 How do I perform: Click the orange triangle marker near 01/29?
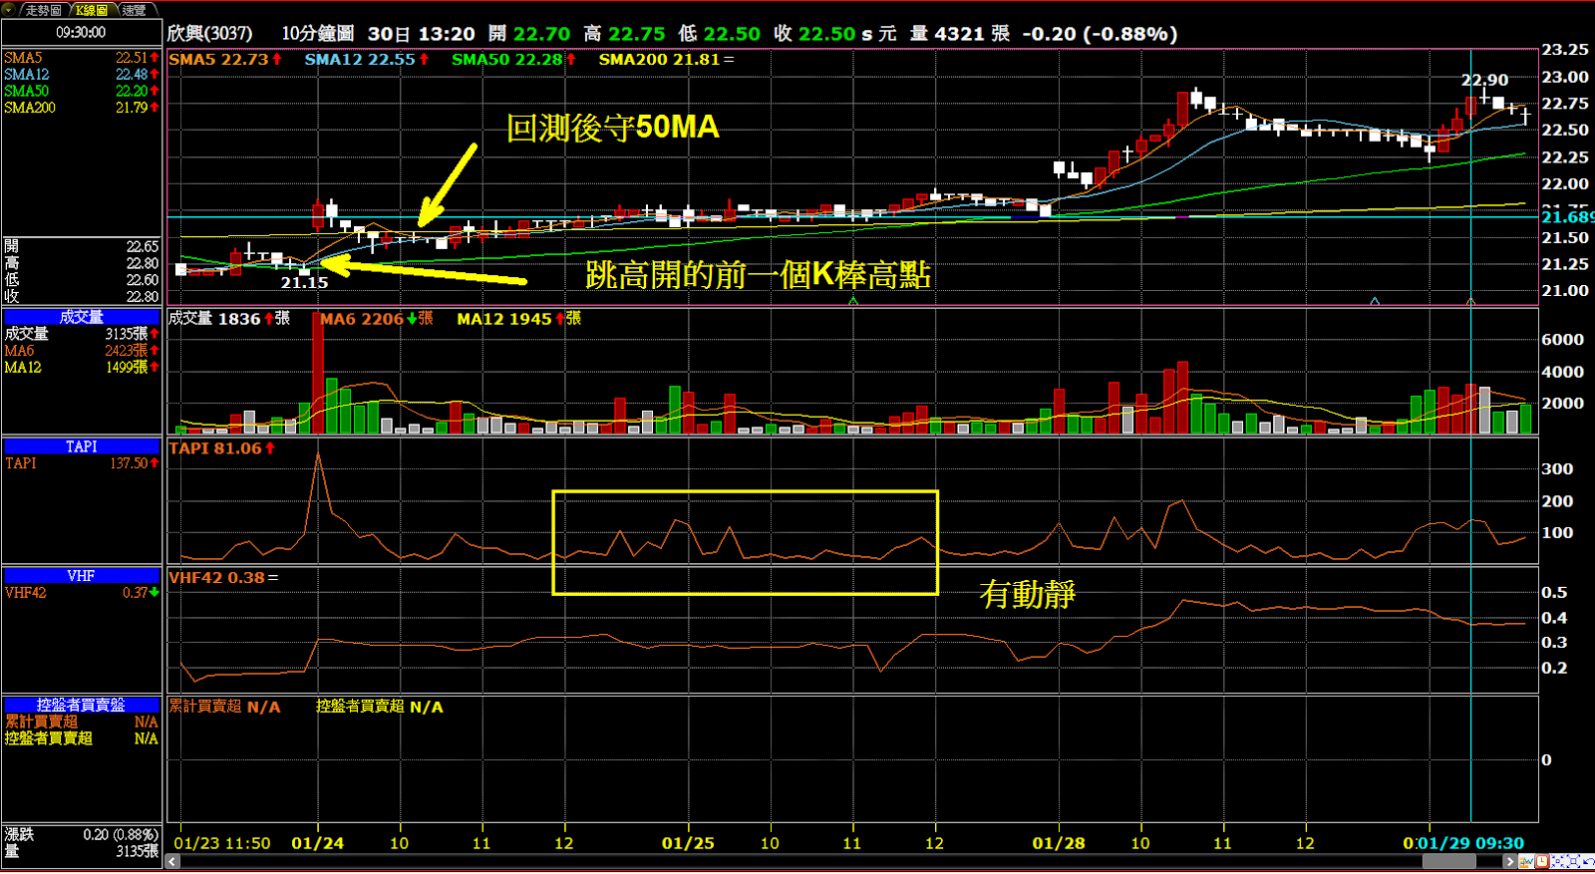click(1470, 300)
